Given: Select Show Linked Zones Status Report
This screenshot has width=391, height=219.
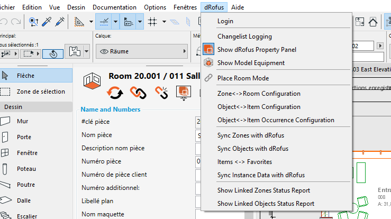Looking at the screenshot, I should coord(263,190).
